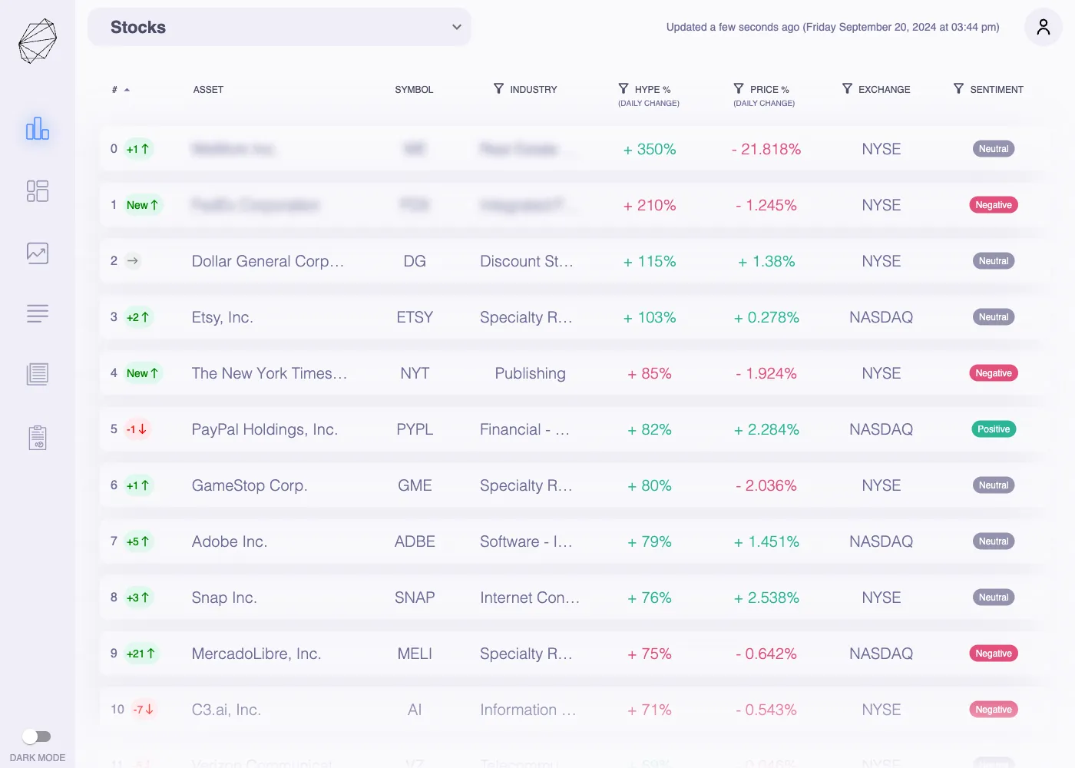Click the +21 rank badge for MercadoLibre
This screenshot has height=768, width=1075.
click(x=141, y=654)
